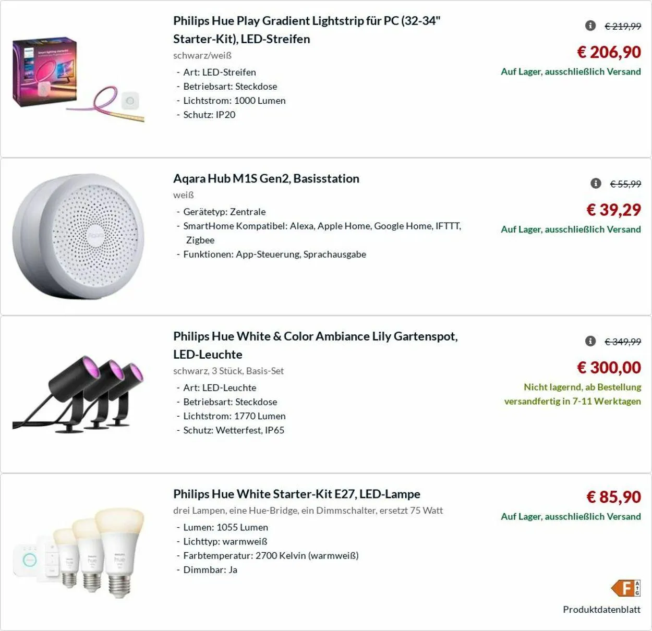Open the Aqara Hub M1S product image
The height and width of the screenshot is (631, 652).
[x=78, y=236]
